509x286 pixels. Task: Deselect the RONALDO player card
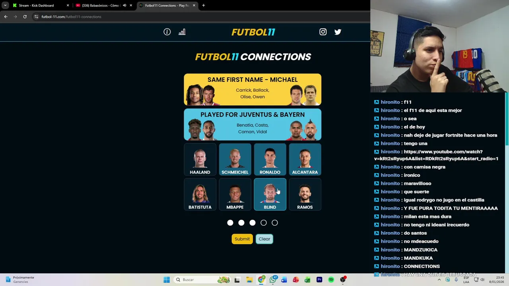point(270,159)
